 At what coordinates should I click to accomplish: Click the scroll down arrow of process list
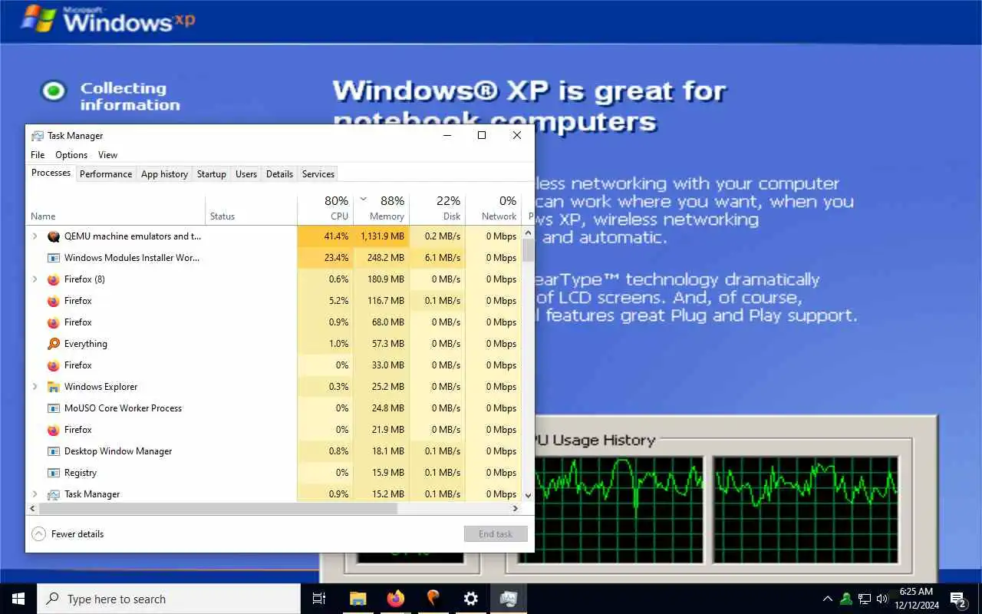(528, 496)
